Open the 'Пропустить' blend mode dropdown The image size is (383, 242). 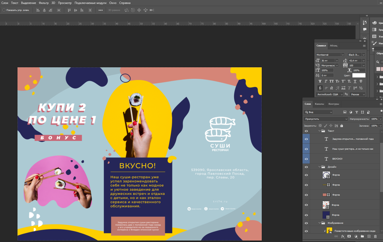326,119
